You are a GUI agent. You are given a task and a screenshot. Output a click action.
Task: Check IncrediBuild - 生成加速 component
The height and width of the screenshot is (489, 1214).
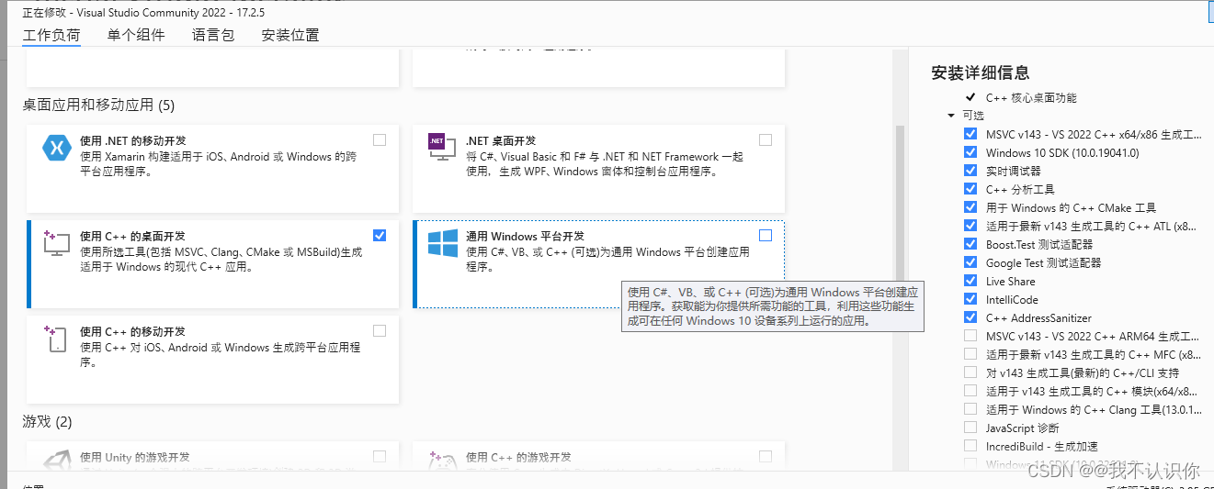coord(970,446)
